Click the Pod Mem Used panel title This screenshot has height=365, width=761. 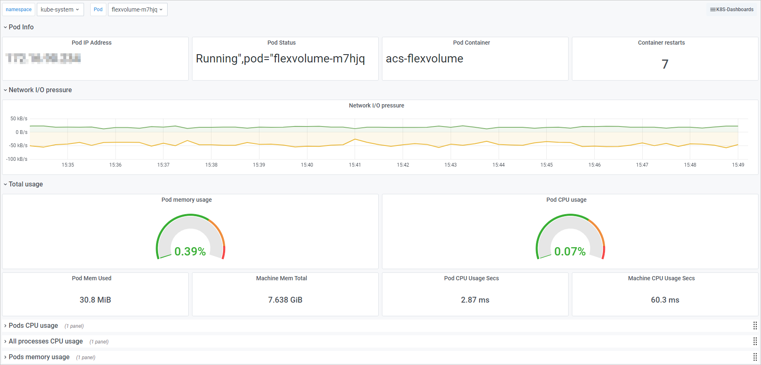pos(91,278)
